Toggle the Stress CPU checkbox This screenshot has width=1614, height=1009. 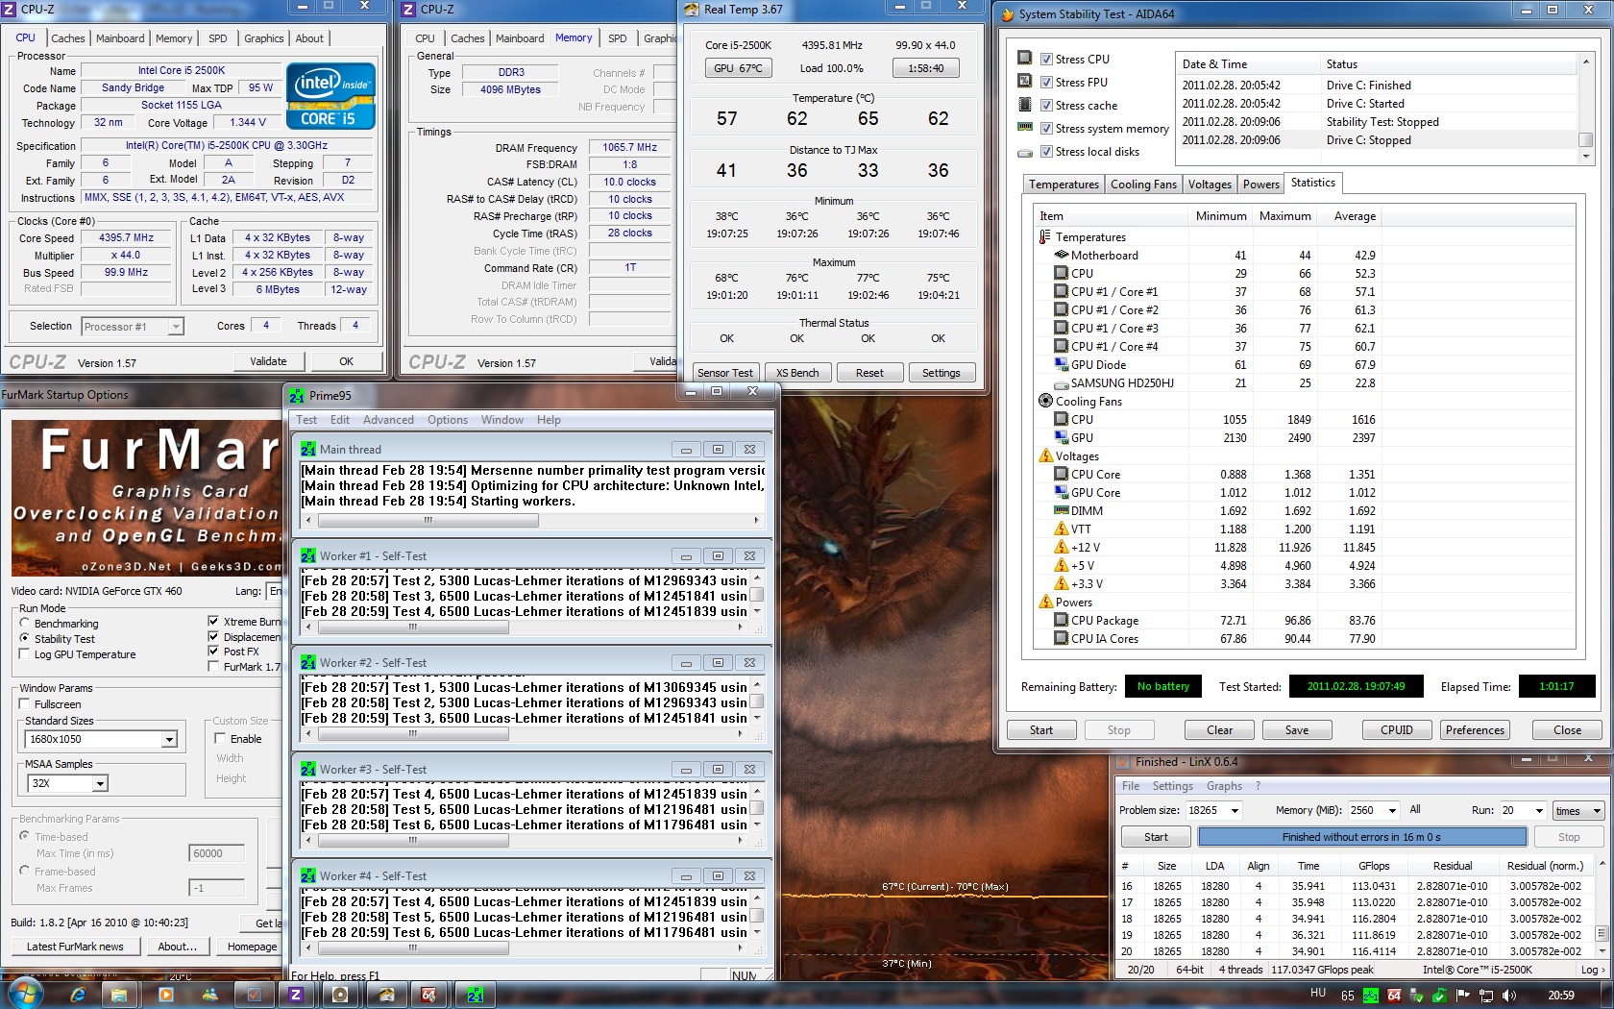[1046, 60]
